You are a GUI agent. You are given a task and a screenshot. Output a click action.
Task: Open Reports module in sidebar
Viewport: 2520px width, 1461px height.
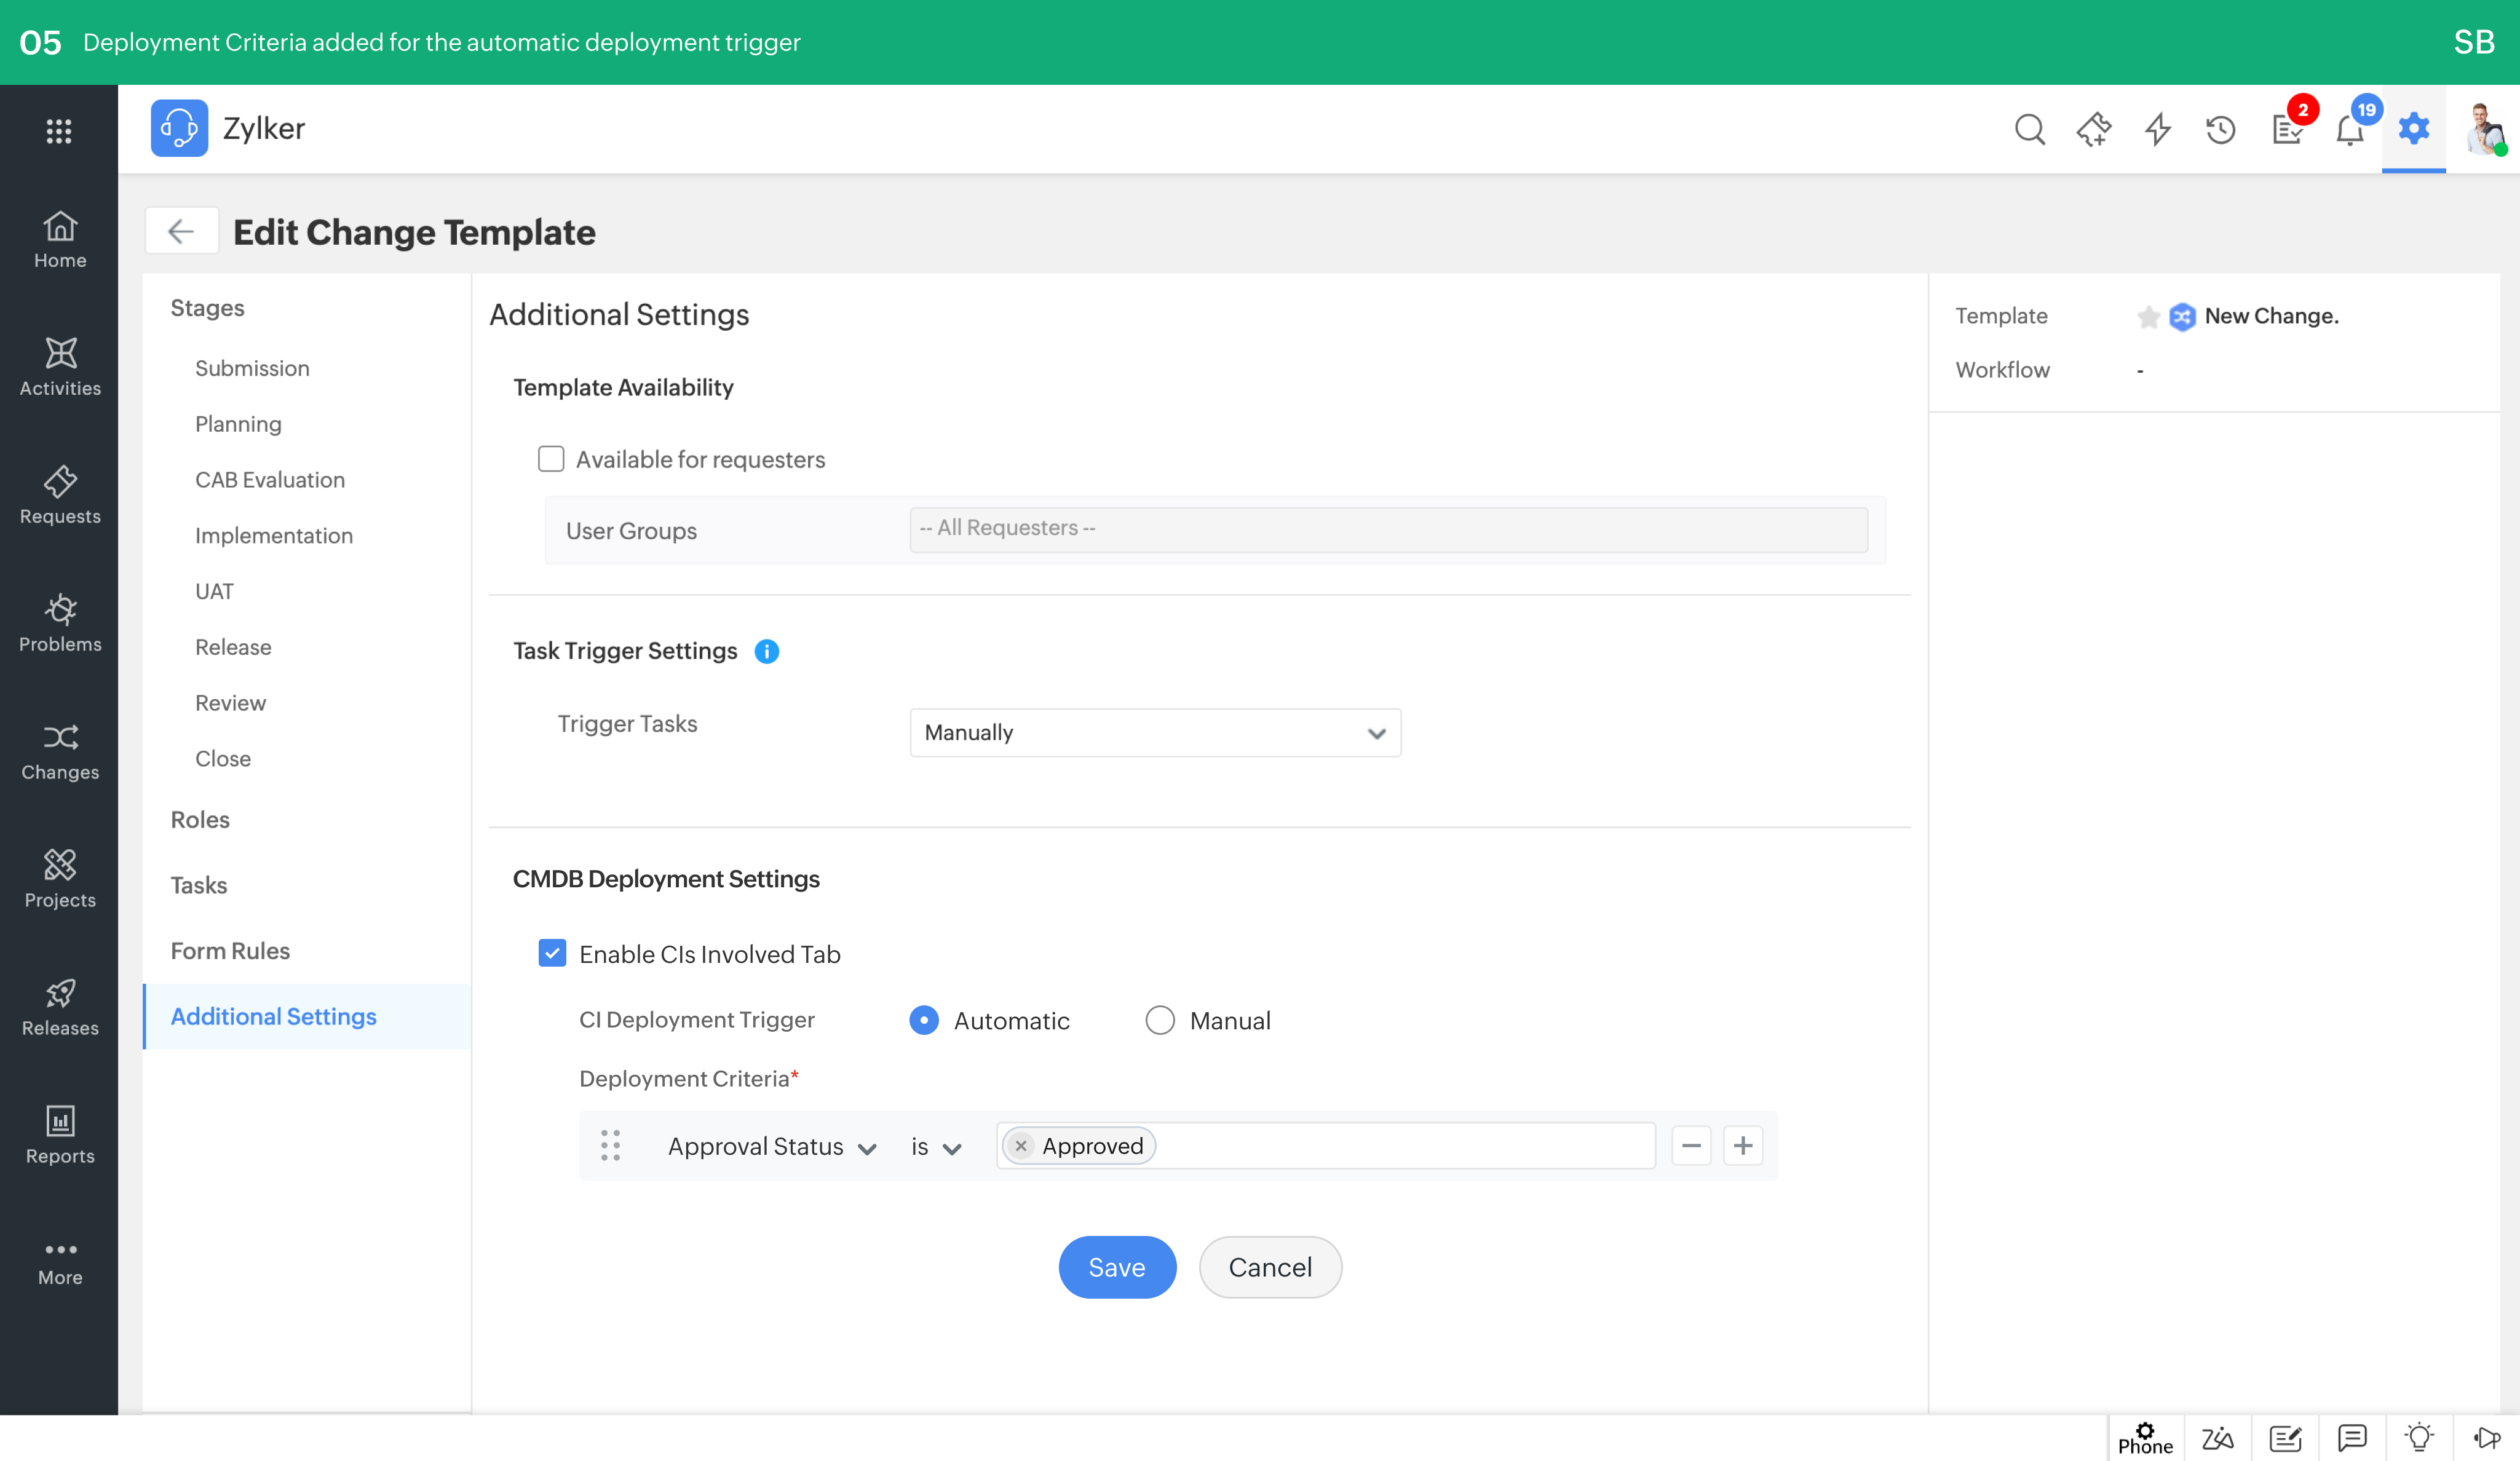(60, 1135)
